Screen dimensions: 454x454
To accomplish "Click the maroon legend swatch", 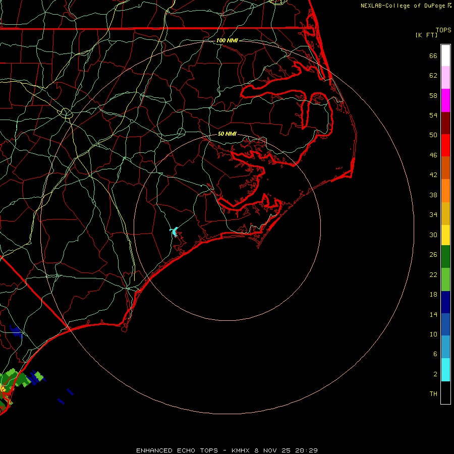I will click(x=445, y=123).
